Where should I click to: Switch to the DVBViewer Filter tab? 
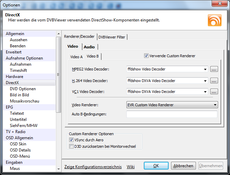coord(112,37)
